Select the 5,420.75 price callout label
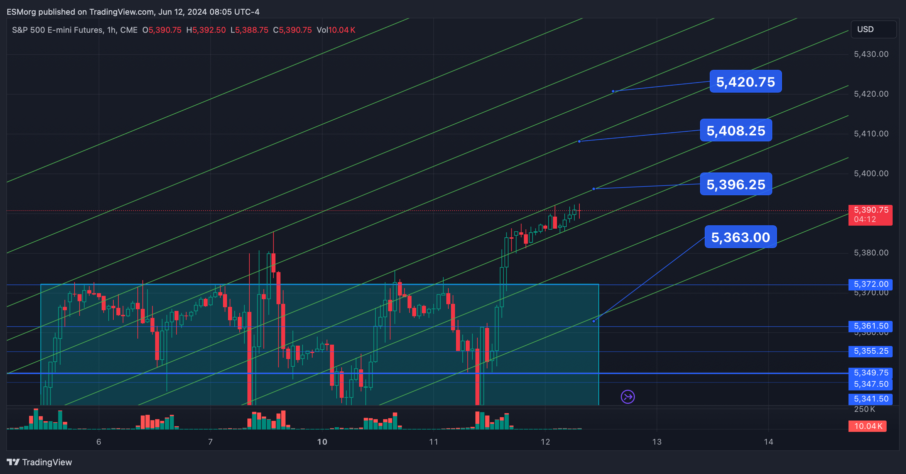The height and width of the screenshot is (474, 906). click(746, 82)
